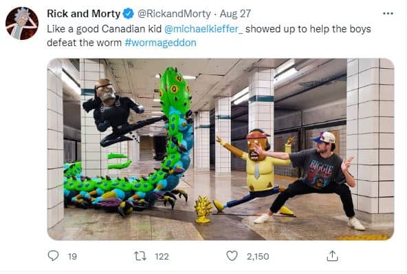The width and height of the screenshot is (407, 274).
Task: Like the tweet with the heart icon
Action: tap(232, 256)
